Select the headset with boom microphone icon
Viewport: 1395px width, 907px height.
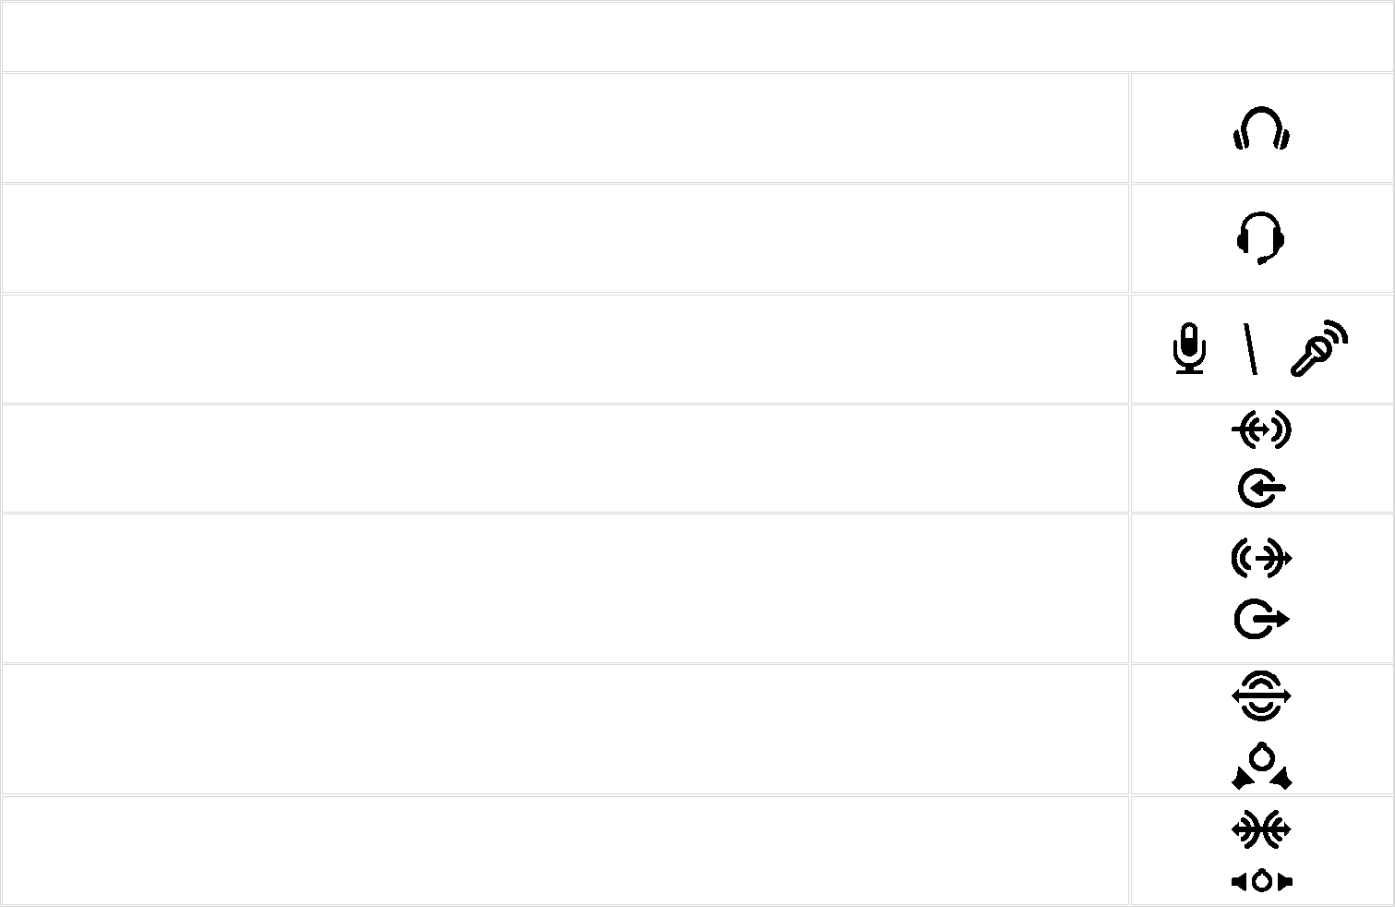pos(1260,238)
